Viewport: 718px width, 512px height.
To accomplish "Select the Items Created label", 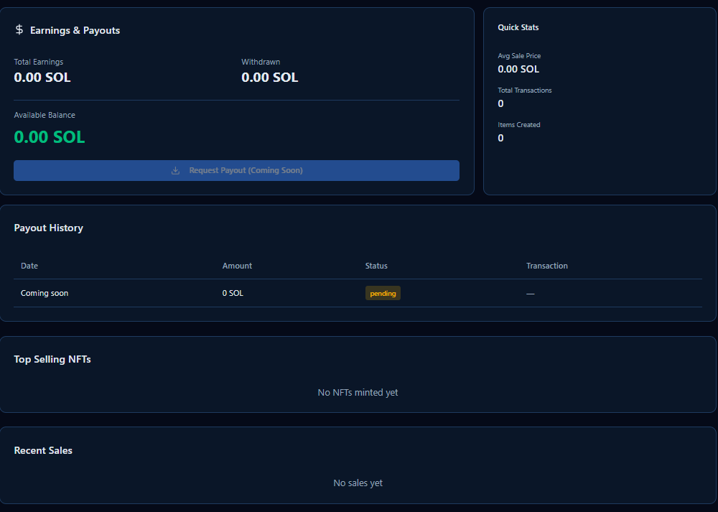I will [x=519, y=124].
